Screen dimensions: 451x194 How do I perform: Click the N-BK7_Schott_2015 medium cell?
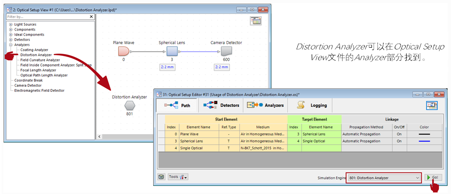click(263, 148)
